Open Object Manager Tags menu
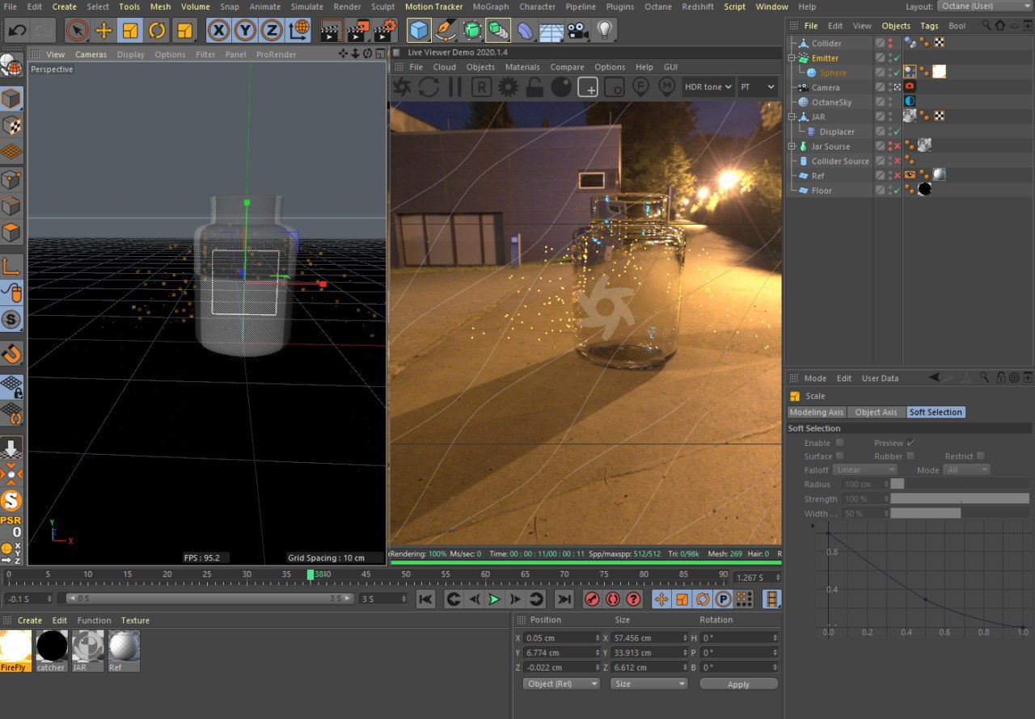 click(929, 26)
